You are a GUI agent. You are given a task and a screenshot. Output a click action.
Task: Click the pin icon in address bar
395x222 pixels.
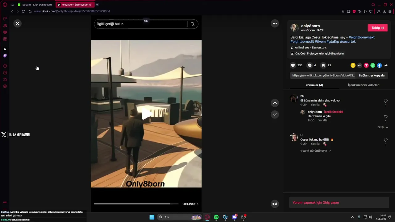point(343,11)
